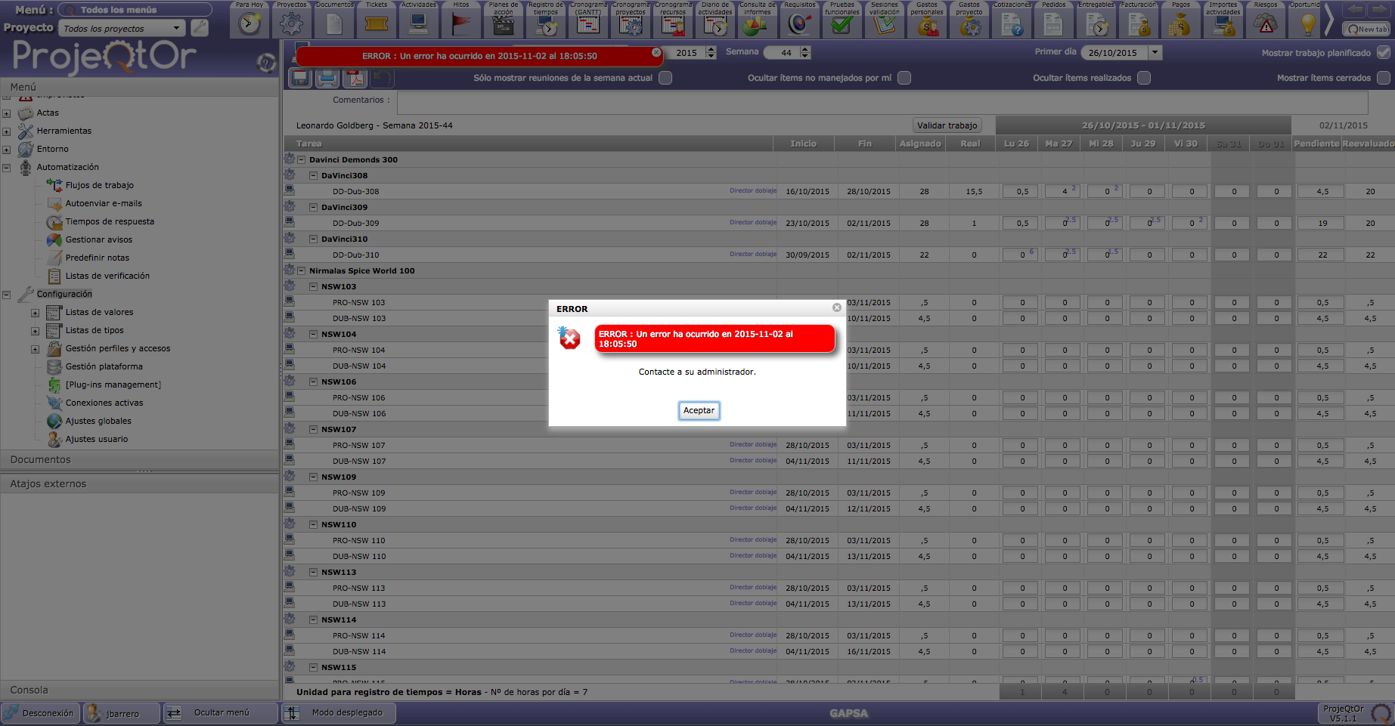Screen dimensions: 1395x726
Task: Expand the Herramientas menu node
Action: pos(7,131)
